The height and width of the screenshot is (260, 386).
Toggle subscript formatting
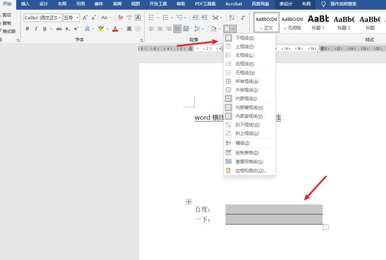click(x=68, y=29)
